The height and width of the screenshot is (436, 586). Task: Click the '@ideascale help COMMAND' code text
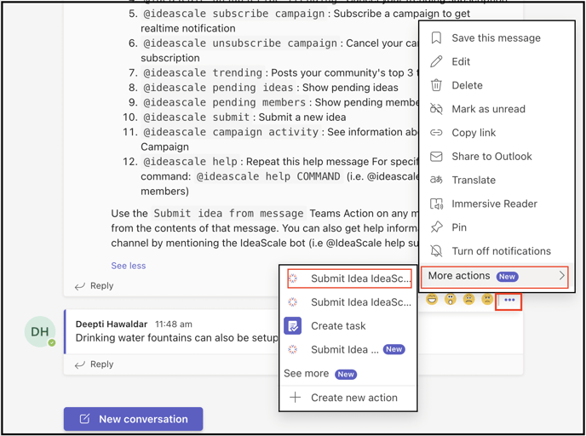(268, 176)
